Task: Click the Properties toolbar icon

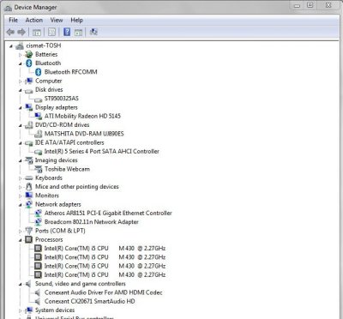Action: click(51, 32)
